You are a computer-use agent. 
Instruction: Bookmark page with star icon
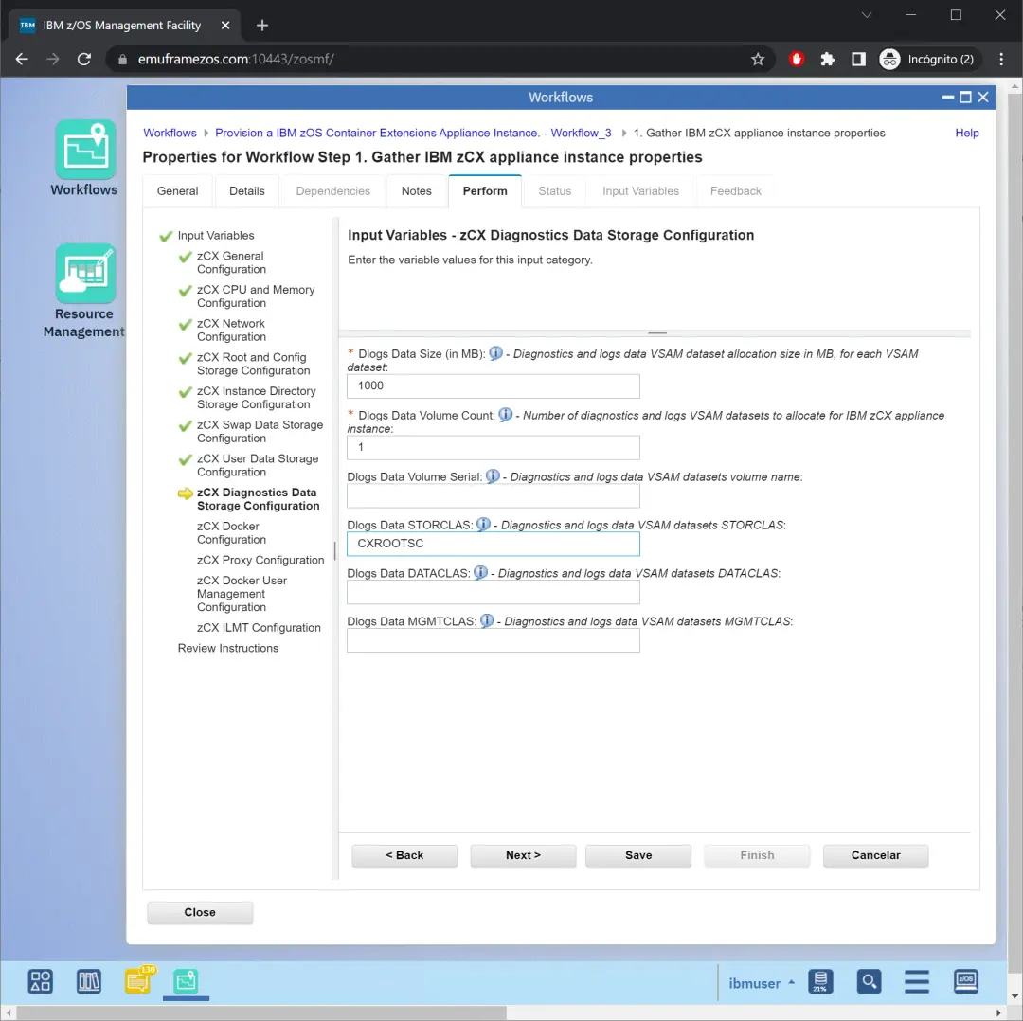point(758,60)
